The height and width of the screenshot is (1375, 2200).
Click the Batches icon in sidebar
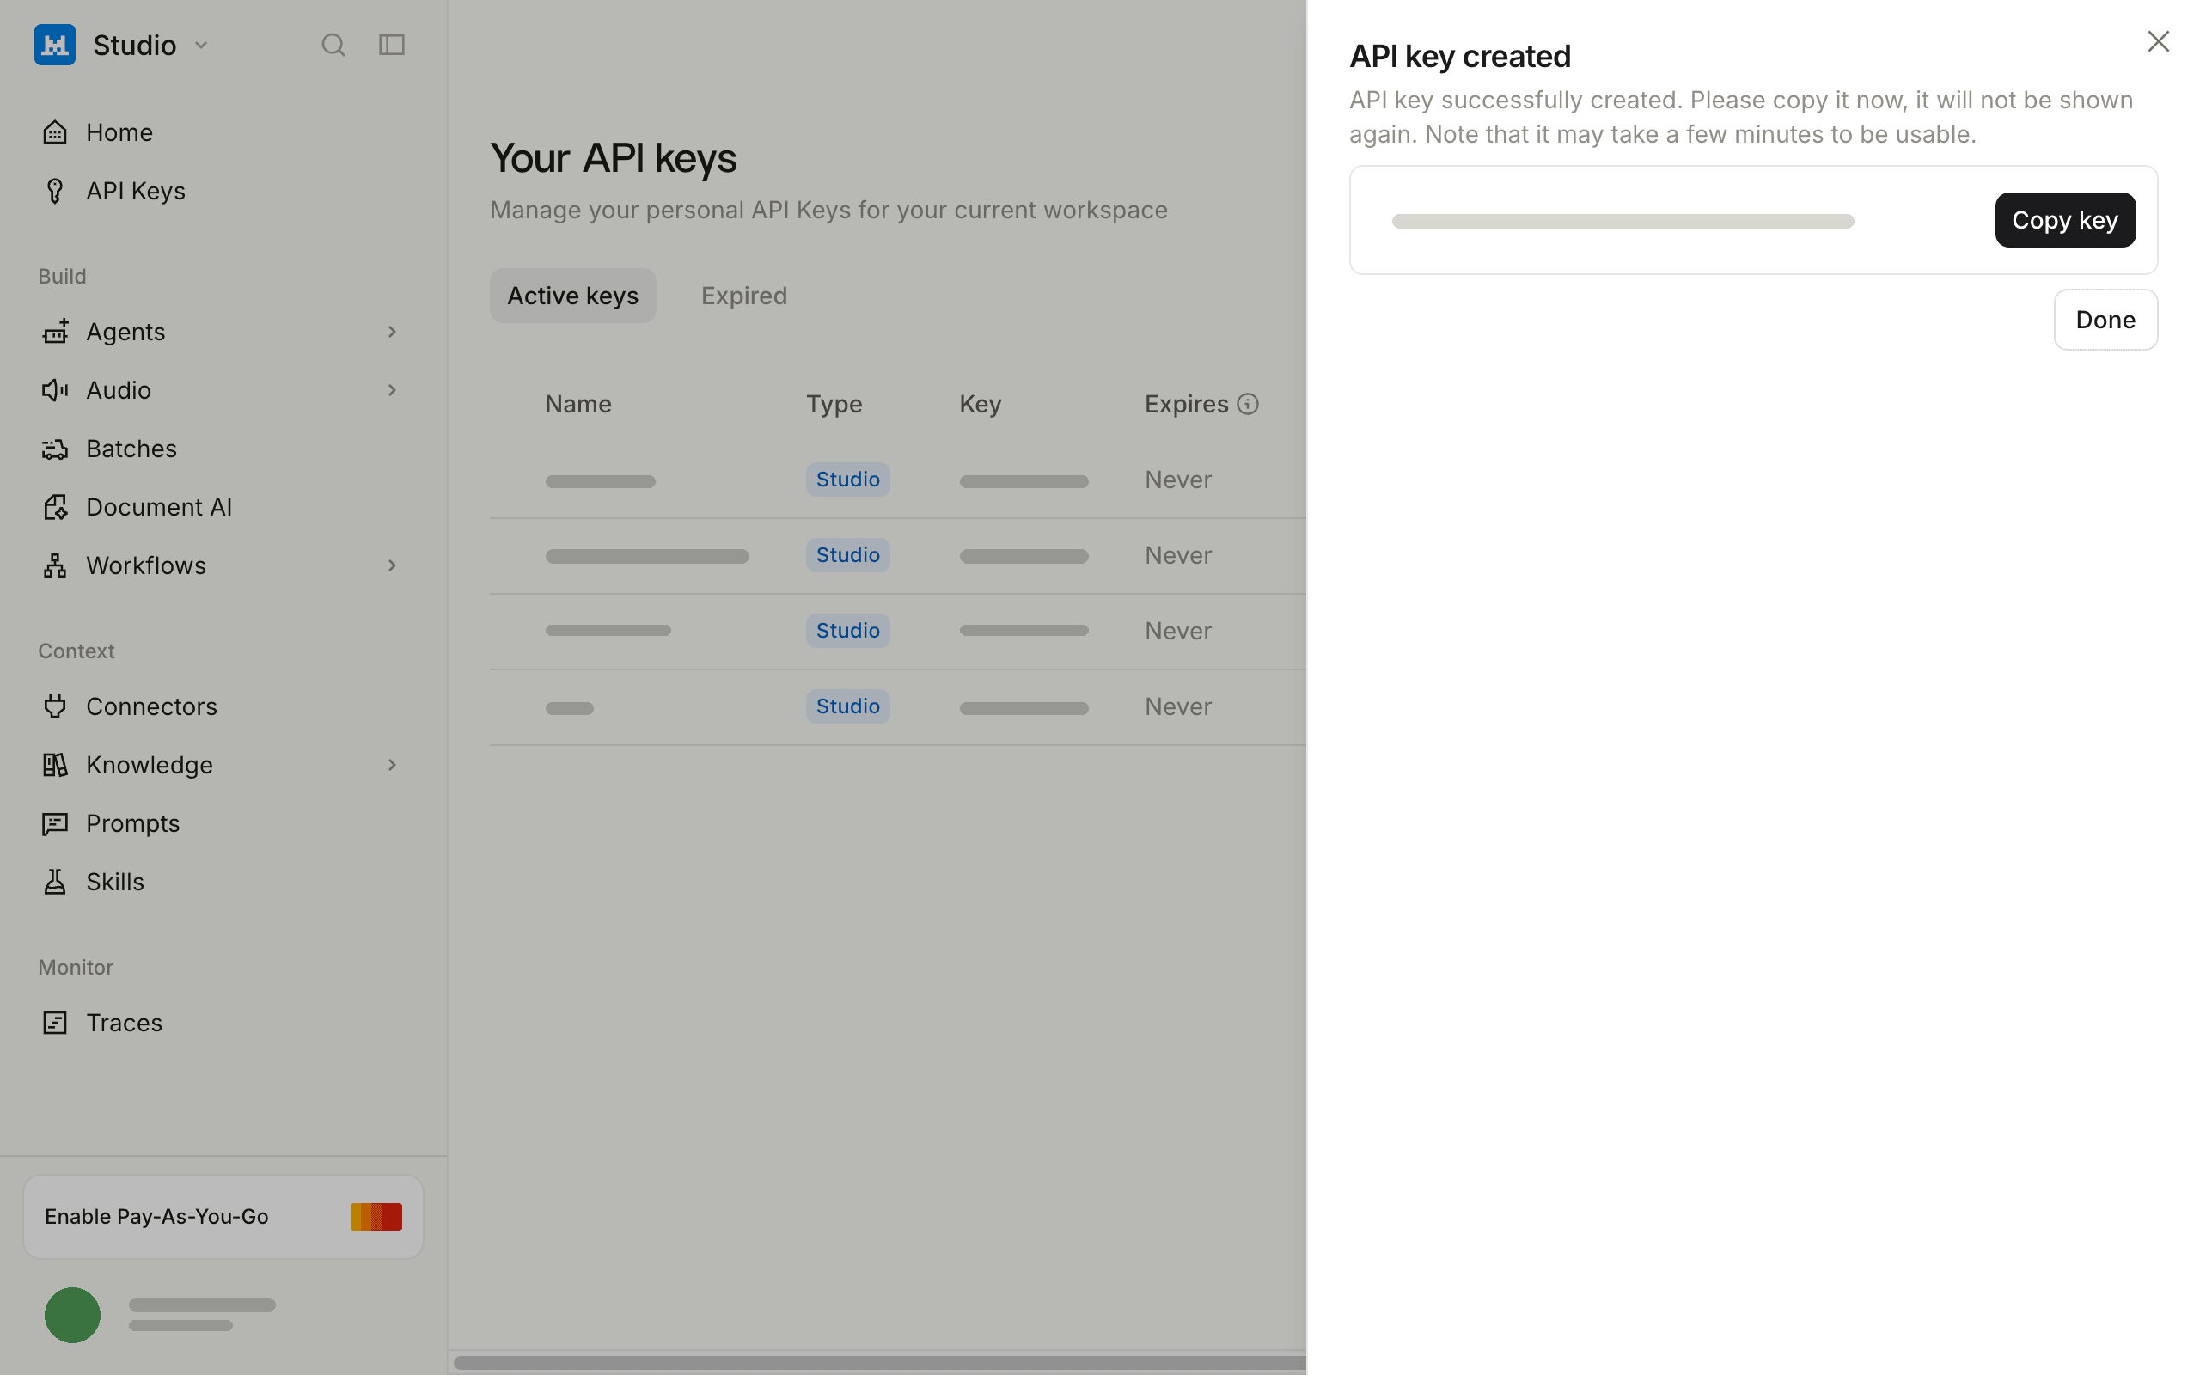click(x=56, y=449)
